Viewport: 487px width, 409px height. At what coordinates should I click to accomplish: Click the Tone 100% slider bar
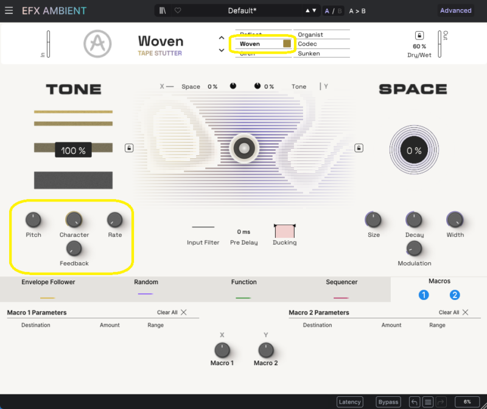73,150
